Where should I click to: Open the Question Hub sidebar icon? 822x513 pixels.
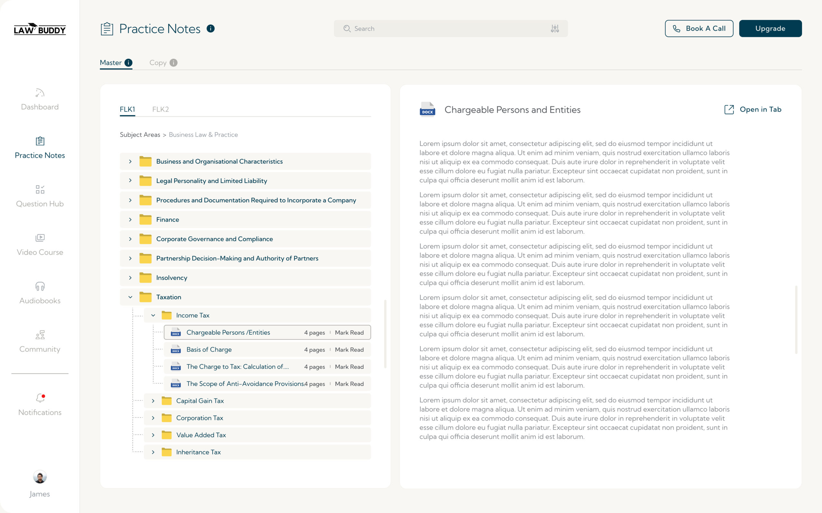(40, 189)
